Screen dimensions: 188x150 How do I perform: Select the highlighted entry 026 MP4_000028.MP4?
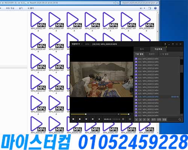(x=157, y=97)
